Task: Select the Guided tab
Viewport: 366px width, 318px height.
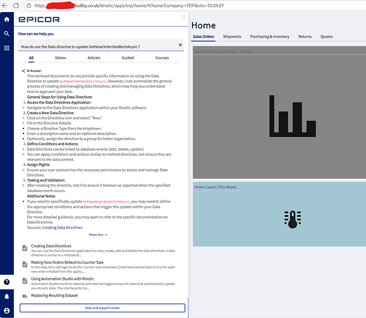Action: 128,58
